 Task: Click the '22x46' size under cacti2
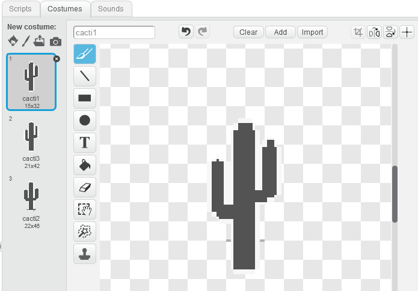click(x=32, y=226)
